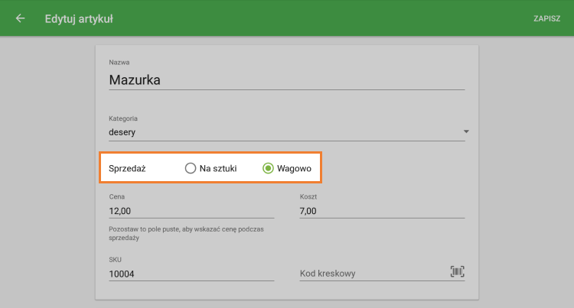
Task: Click the Koszt field showing 7,00
Action: tap(381, 210)
